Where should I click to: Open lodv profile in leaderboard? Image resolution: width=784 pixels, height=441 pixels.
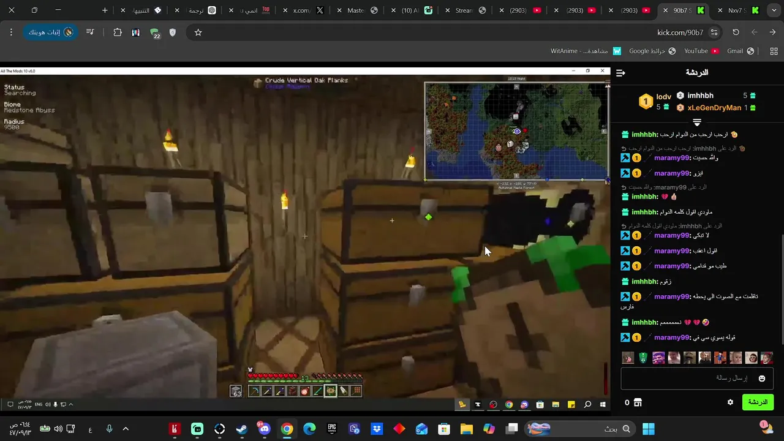coord(664,97)
